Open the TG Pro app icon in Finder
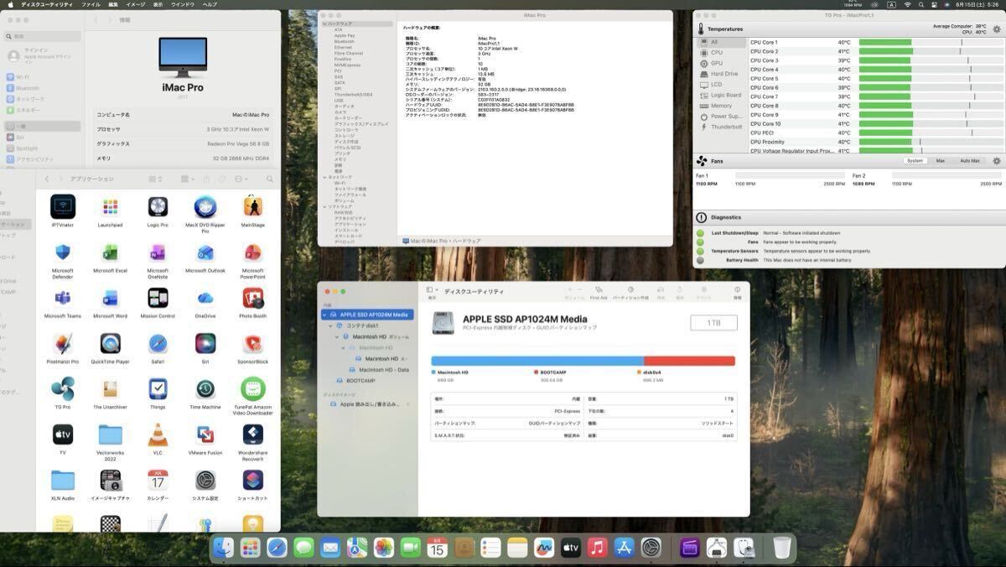Viewport: 1006px width, 567px height. tap(63, 388)
